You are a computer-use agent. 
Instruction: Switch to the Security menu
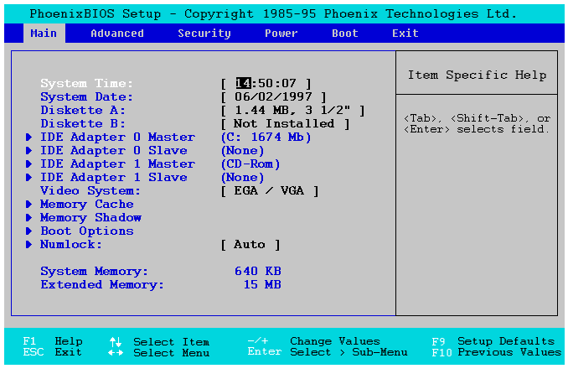204,34
